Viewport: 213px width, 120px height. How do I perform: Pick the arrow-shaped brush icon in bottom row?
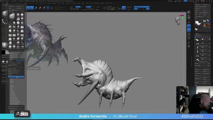pos(22,47)
